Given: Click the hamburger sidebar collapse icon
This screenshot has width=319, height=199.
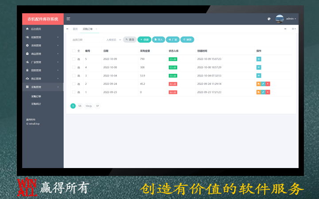Looking at the screenshot, I should [x=68, y=19].
